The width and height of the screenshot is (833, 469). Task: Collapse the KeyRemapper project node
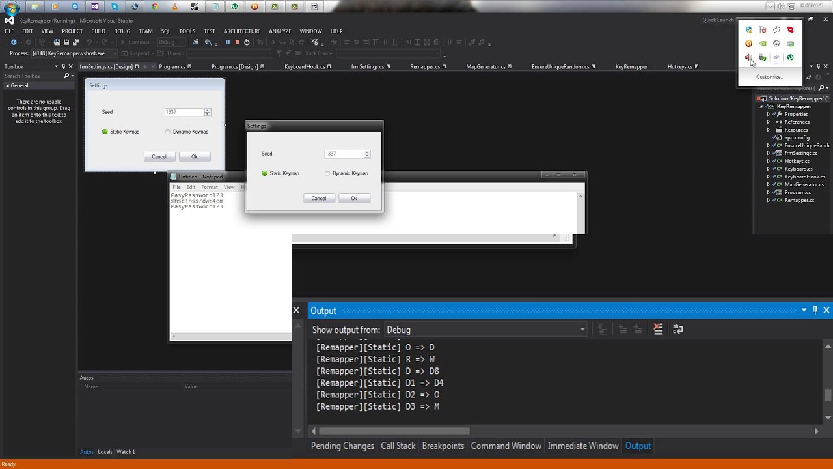[761, 106]
